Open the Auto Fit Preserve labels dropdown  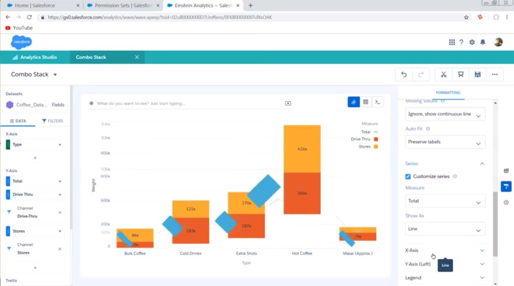[x=445, y=142]
